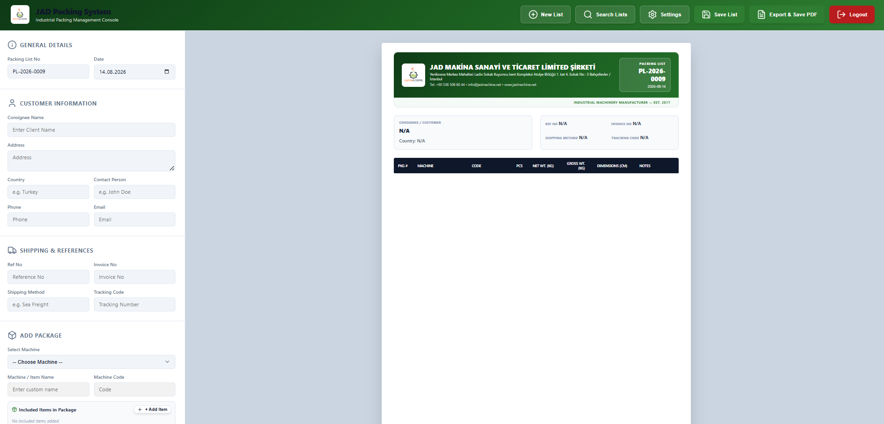Click the Packing List No field
Screen dimensions: 884x424
click(x=48, y=71)
